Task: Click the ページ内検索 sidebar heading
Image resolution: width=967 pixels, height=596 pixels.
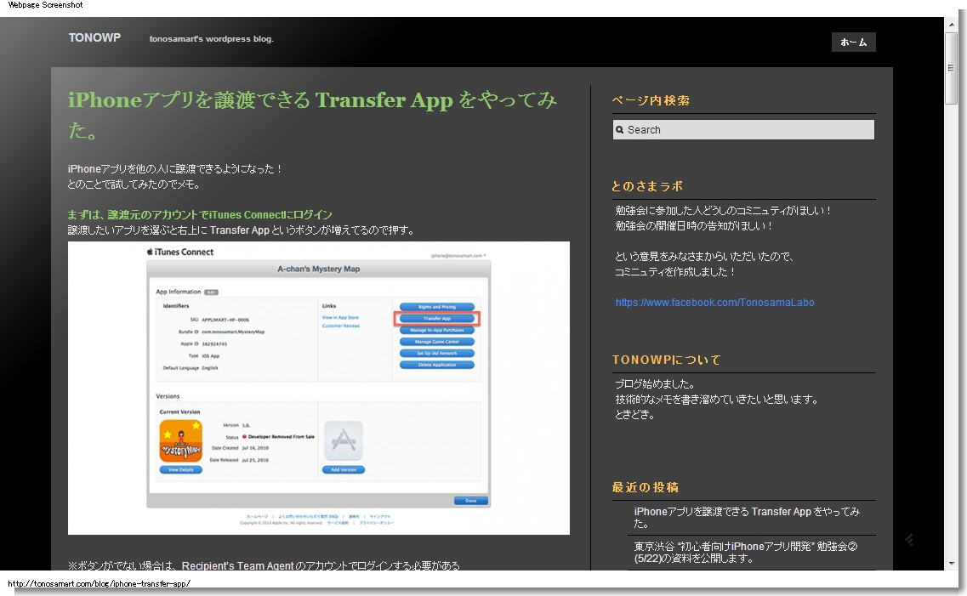Action: (x=651, y=100)
